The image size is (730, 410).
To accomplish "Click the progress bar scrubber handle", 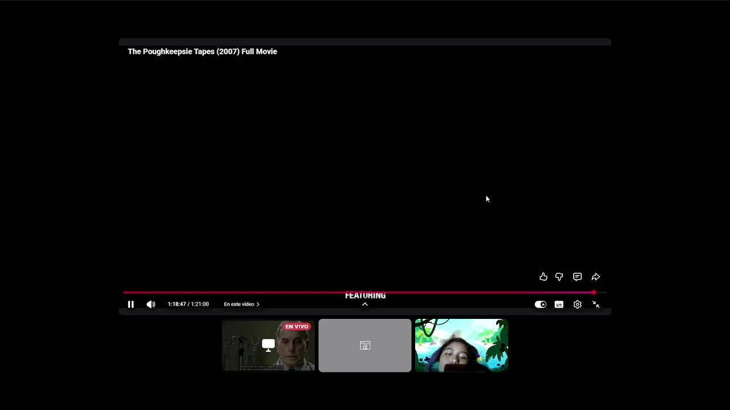I will [x=594, y=293].
